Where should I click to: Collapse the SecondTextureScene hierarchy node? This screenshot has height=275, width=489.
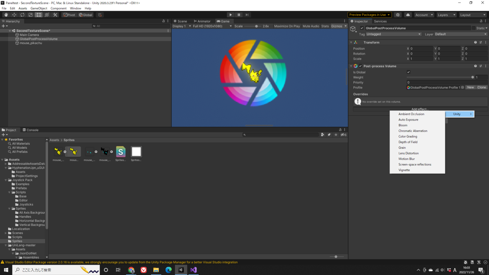(x=10, y=31)
